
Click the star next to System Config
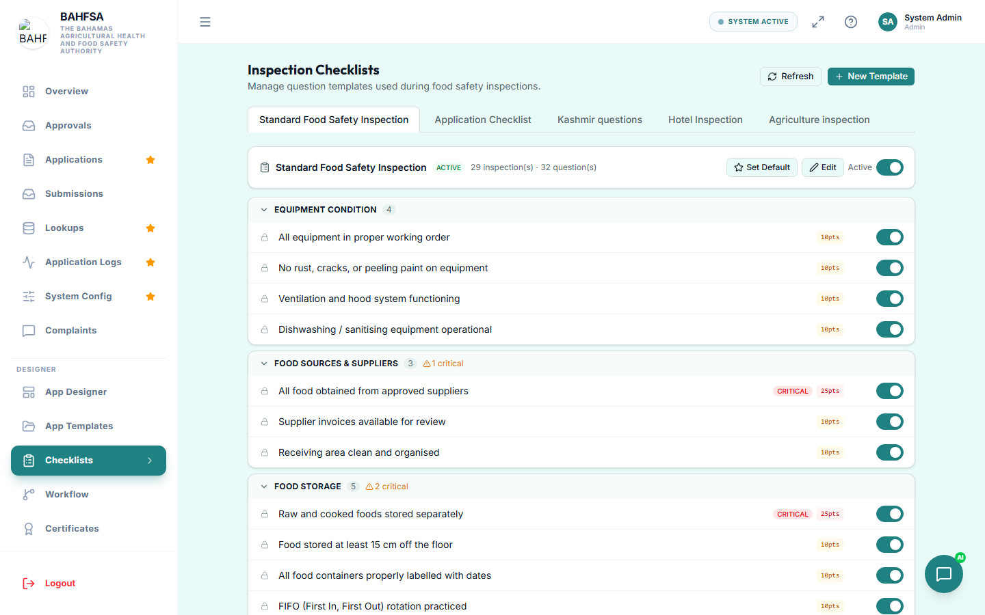pyautogui.click(x=150, y=297)
